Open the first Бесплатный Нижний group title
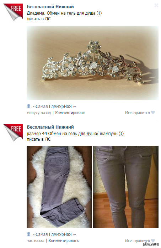This screenshot has width=161, height=248. click(50, 7)
